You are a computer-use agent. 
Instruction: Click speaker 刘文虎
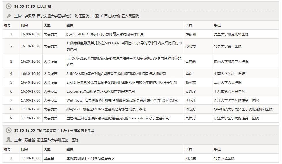coord(190,158)
